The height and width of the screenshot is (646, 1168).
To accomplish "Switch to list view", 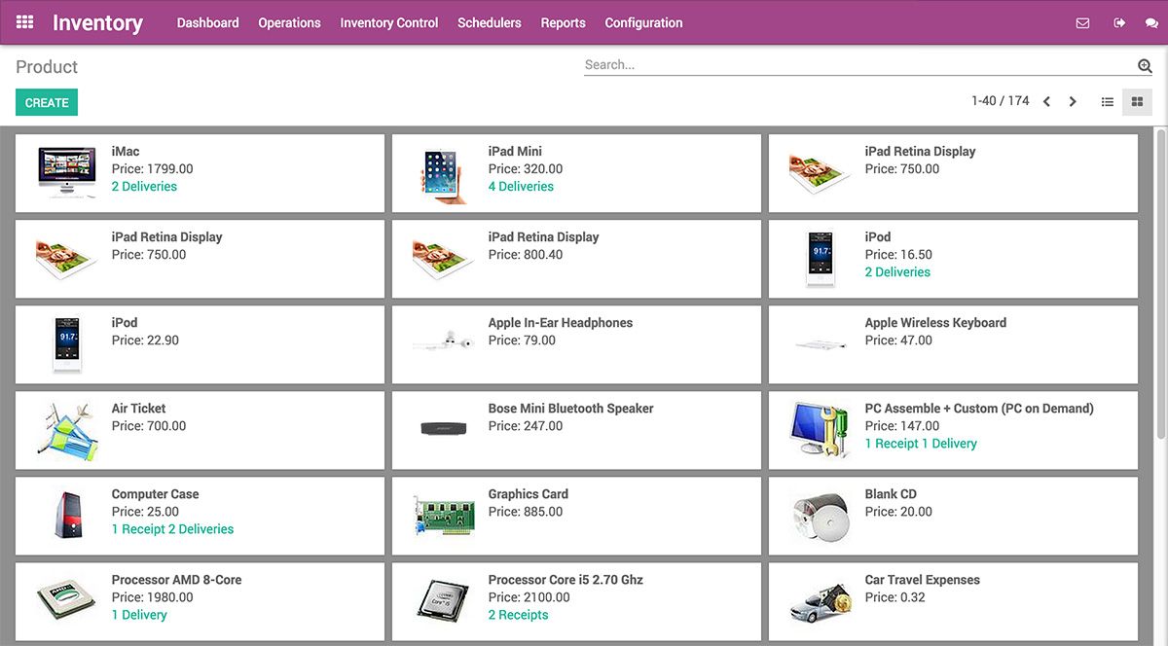I will pos(1107,100).
